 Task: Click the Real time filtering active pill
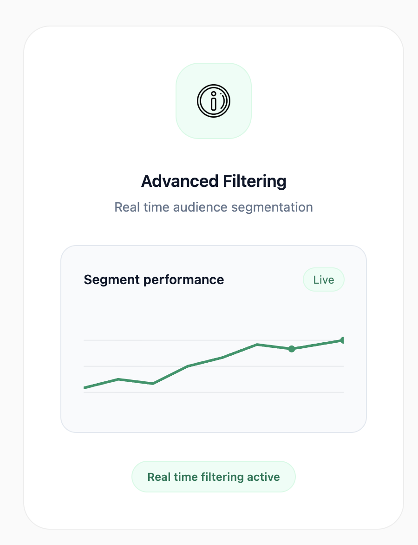click(x=214, y=477)
